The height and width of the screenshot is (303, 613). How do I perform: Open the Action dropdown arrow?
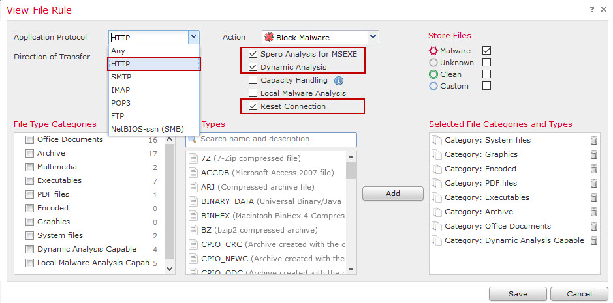click(373, 38)
